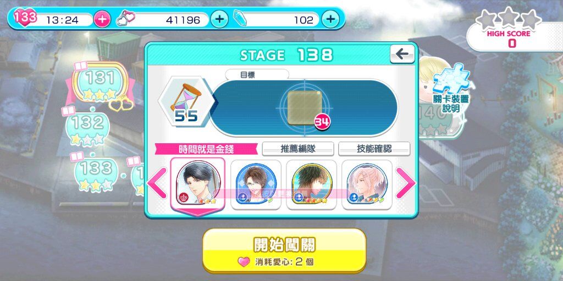Start the stage with 開始闖關 button
This screenshot has height=281, width=563.
pyautogui.click(x=284, y=250)
